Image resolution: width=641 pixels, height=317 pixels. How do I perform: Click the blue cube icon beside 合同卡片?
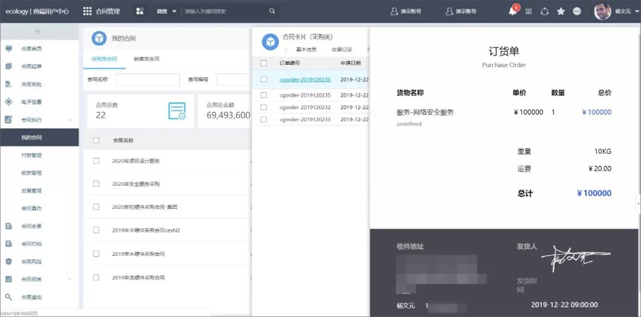pyautogui.click(x=270, y=42)
